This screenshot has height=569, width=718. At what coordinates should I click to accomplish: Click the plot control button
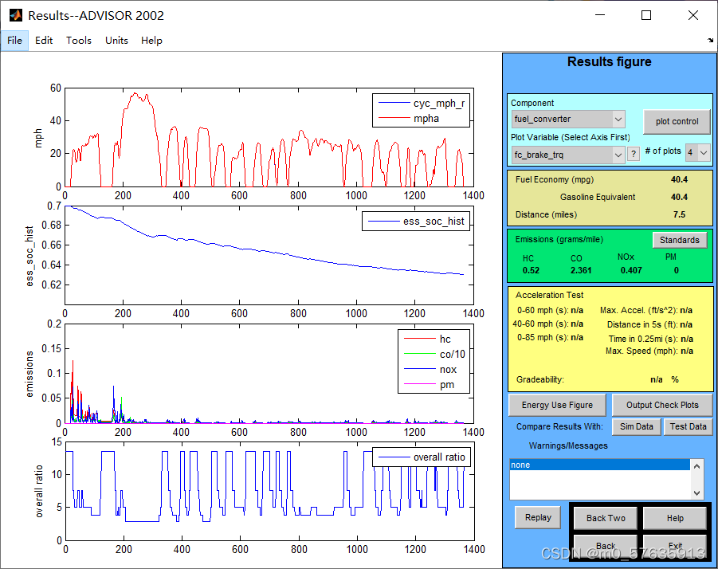click(677, 121)
